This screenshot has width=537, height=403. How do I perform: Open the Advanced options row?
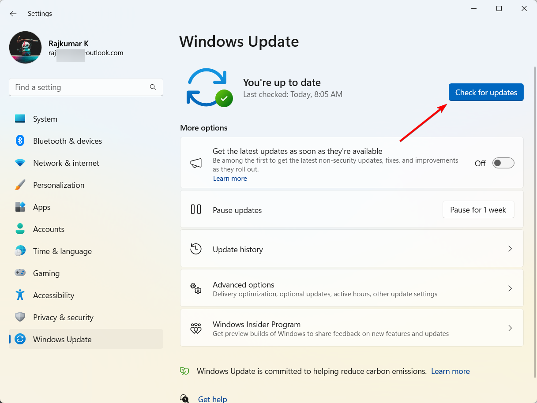coord(352,288)
